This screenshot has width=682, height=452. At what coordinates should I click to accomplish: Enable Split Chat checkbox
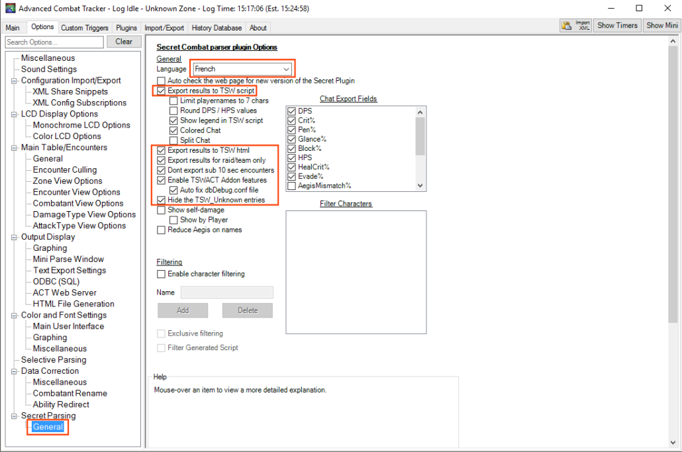pyautogui.click(x=173, y=140)
